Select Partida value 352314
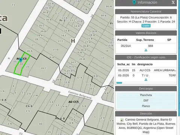This screenshot has width=180, height=135. pos(126,46)
